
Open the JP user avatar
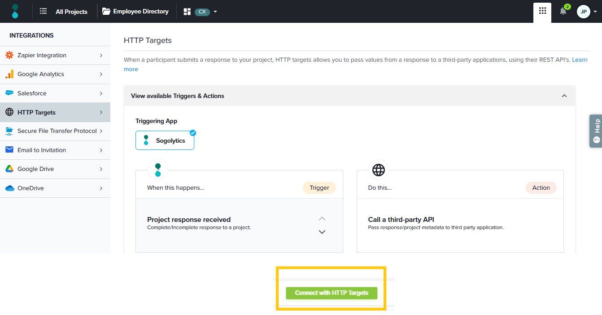(x=583, y=12)
